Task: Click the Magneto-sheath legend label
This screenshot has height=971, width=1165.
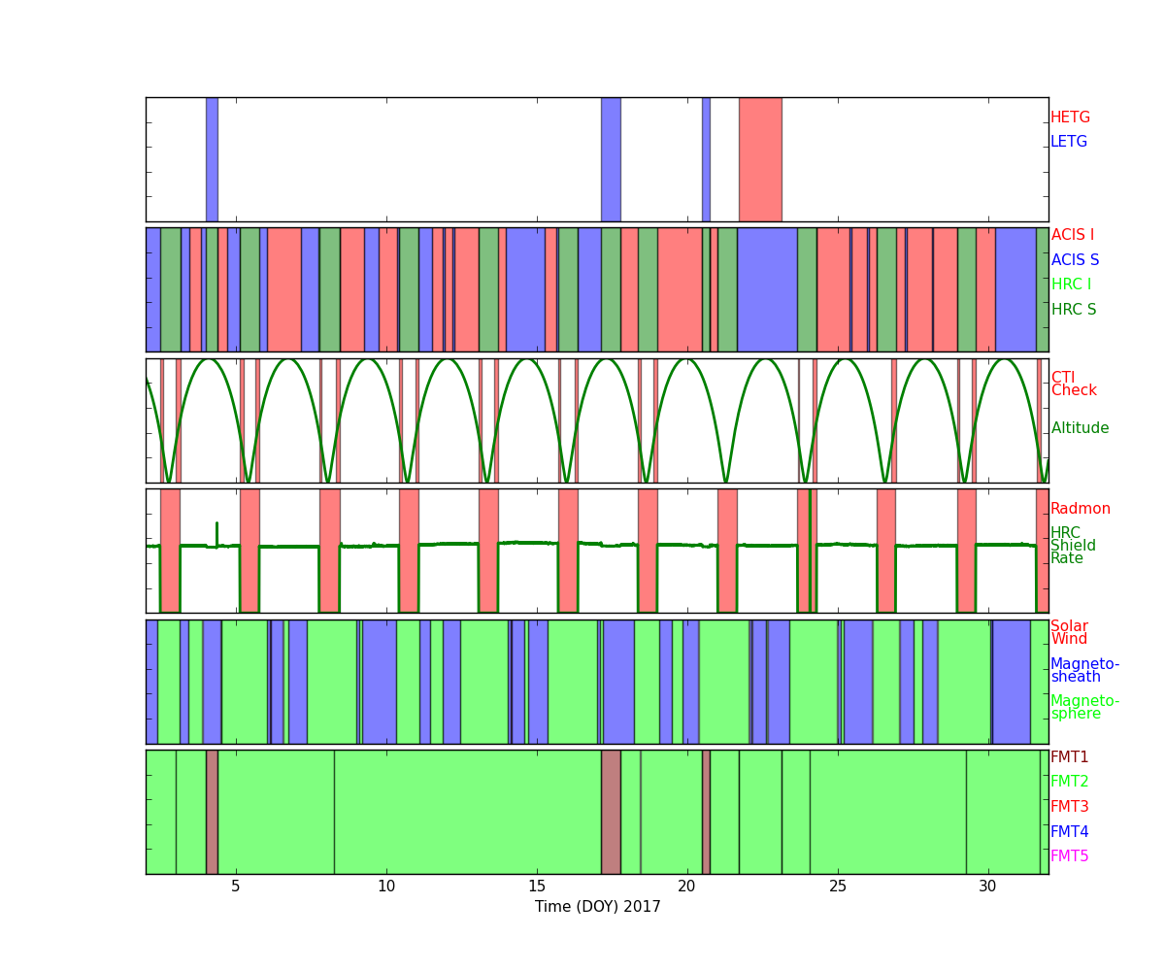Action: tap(1084, 671)
